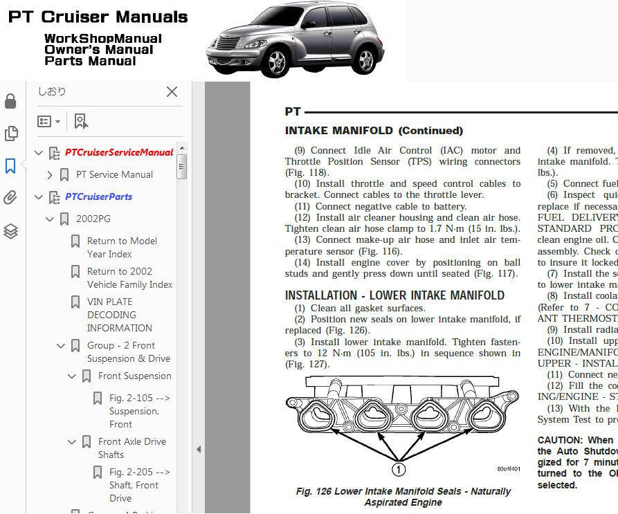This screenshot has width=618, height=514.
Task: Collapse the navigation pane with the arrow
Action: tap(199, 450)
